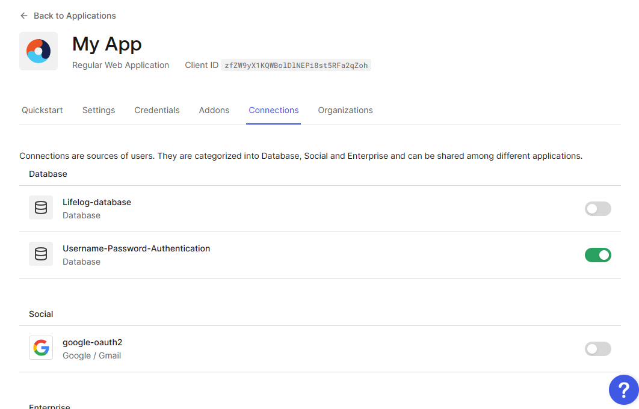Open the blue help question mark button

click(x=623, y=390)
